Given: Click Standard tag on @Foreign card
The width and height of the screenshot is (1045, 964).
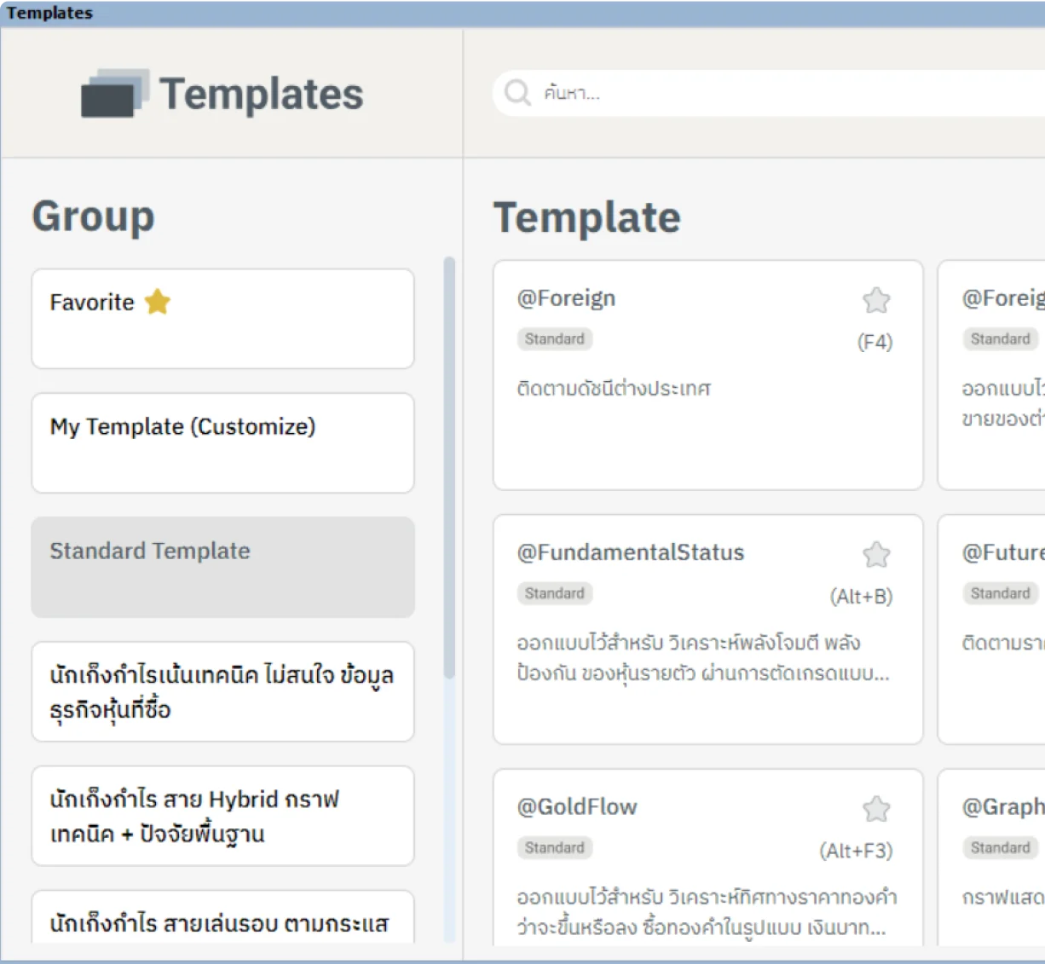Looking at the screenshot, I should [x=555, y=339].
